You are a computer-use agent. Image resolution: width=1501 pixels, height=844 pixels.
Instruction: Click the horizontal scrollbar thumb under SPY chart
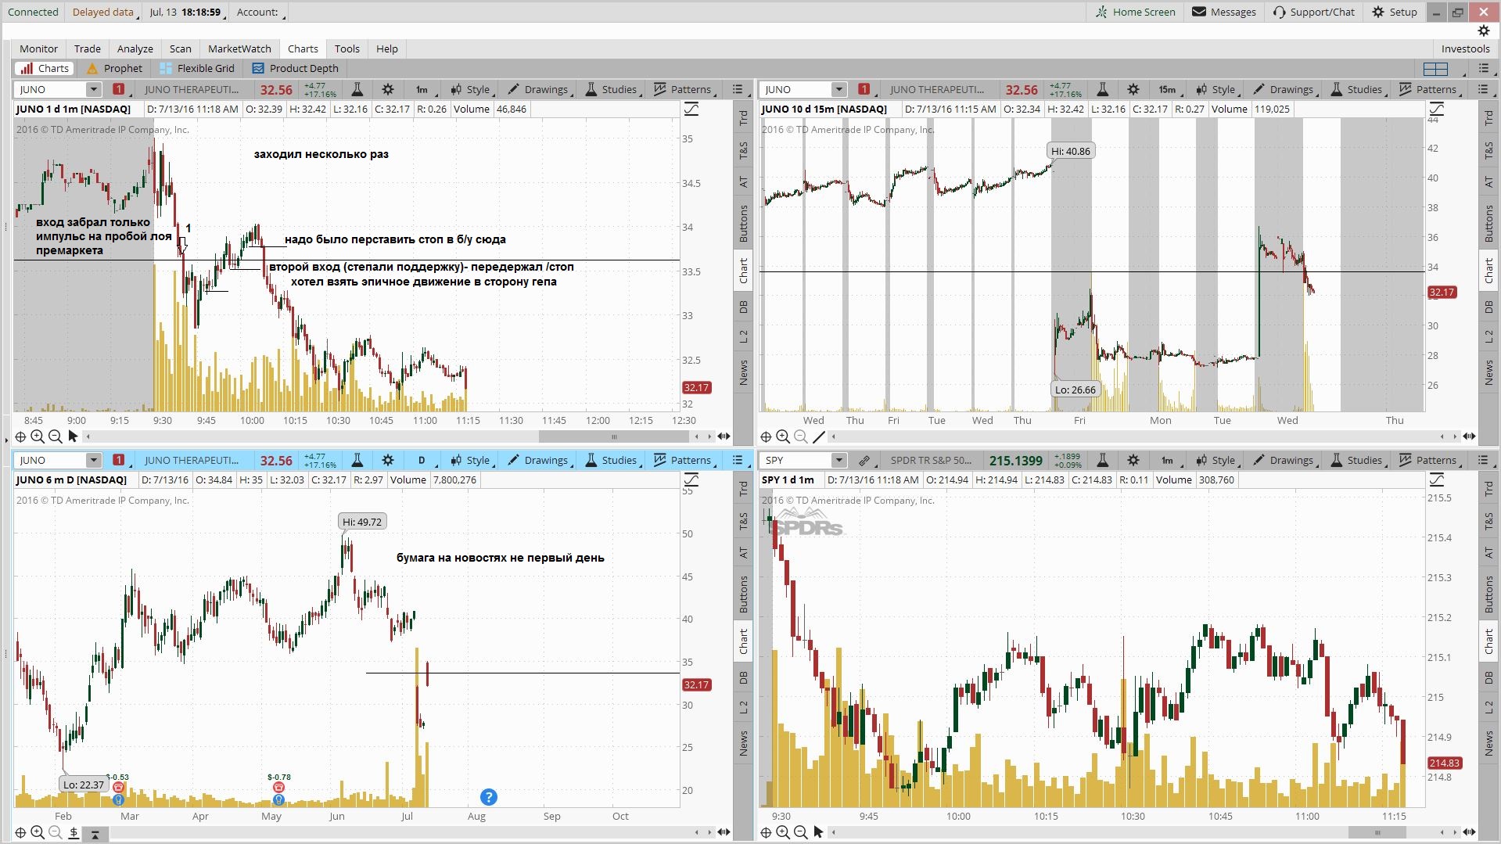coord(1378,832)
